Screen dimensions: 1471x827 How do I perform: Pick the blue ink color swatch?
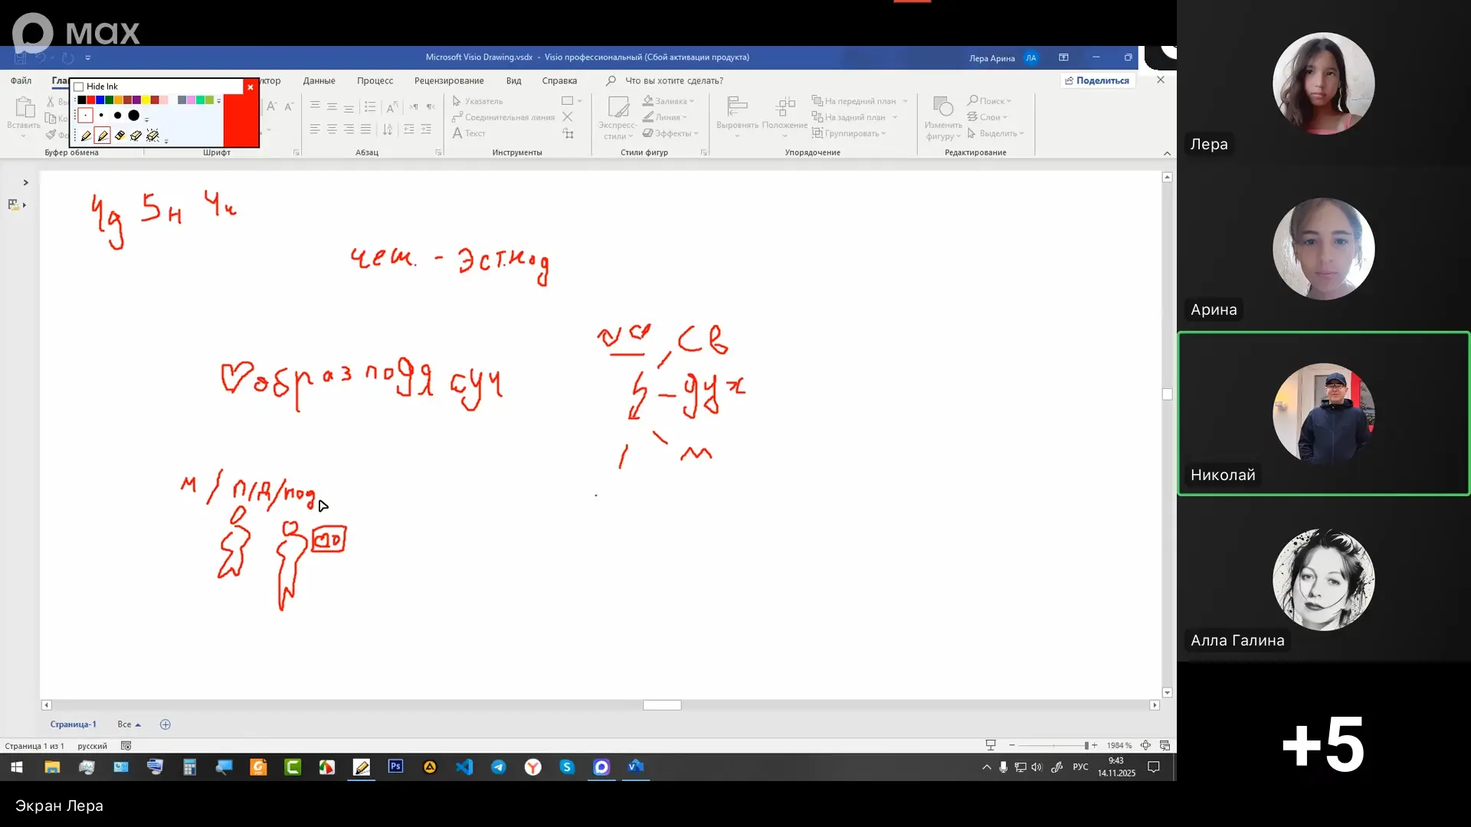(100, 100)
